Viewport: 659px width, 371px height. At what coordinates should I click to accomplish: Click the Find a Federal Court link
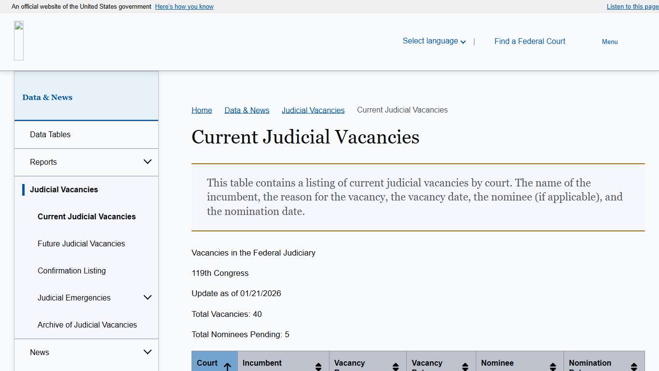530,41
